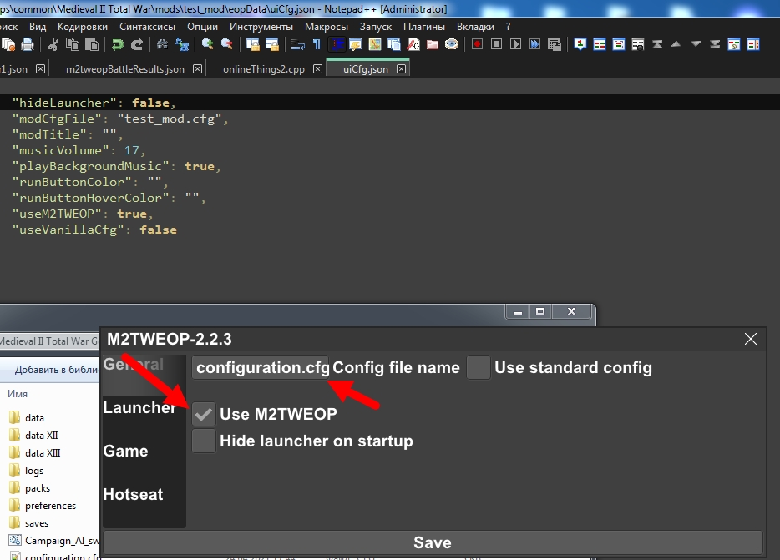Viewport: 780px width, 560px height.
Task: Check the Use standard config box
Action: point(478,367)
